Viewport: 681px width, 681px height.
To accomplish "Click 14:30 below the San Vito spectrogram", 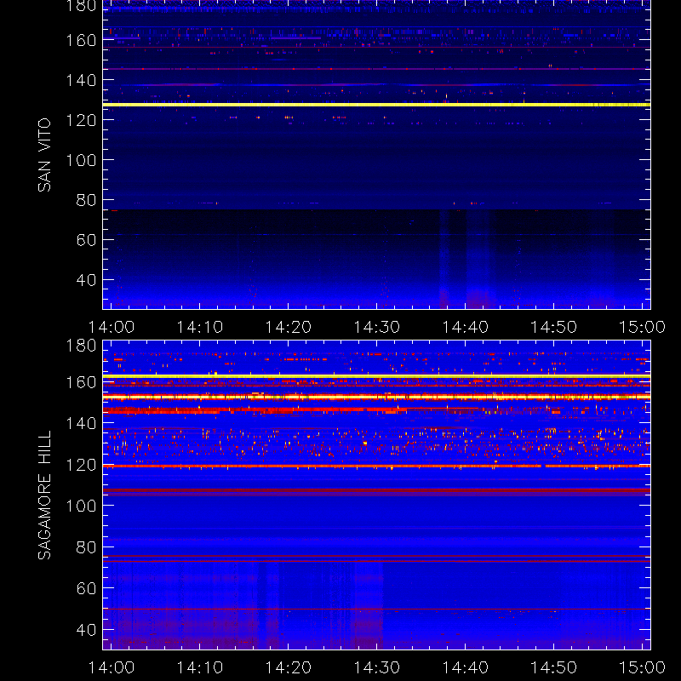I will point(377,327).
